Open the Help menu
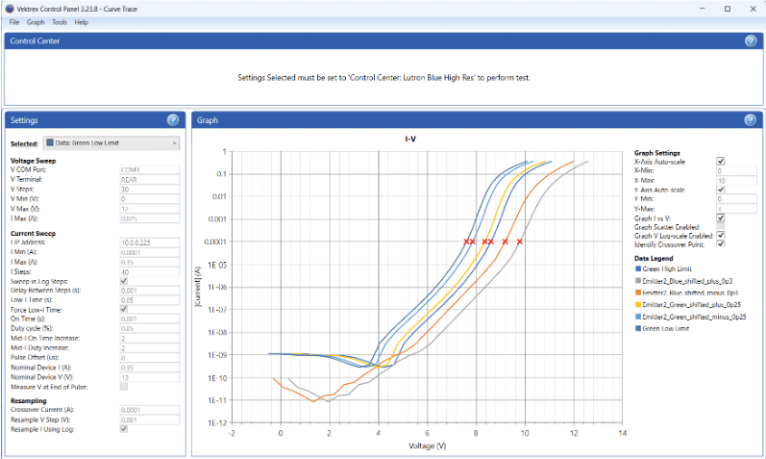 [x=82, y=21]
